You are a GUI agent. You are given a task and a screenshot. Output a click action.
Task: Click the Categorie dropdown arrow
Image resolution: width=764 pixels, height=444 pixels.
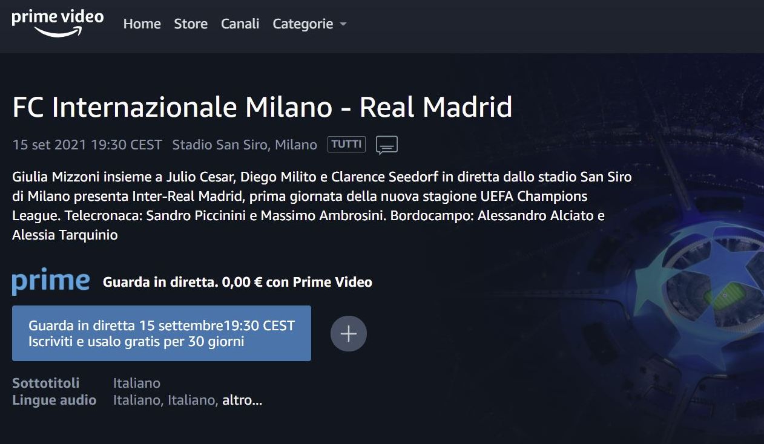tap(343, 24)
